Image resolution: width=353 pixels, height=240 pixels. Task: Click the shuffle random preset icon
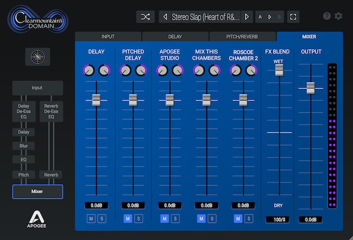coord(146,17)
